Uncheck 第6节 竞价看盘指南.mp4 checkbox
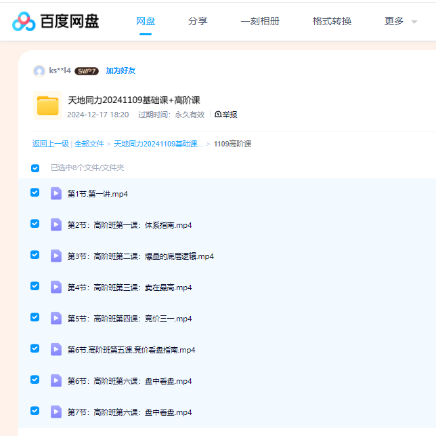436x436 pixels. (x=35, y=349)
